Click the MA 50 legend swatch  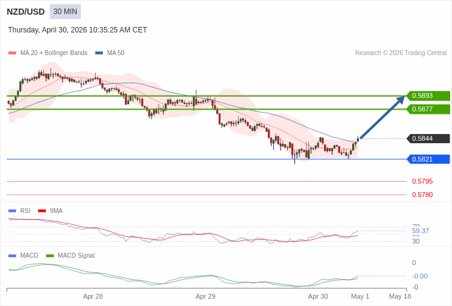click(x=99, y=53)
